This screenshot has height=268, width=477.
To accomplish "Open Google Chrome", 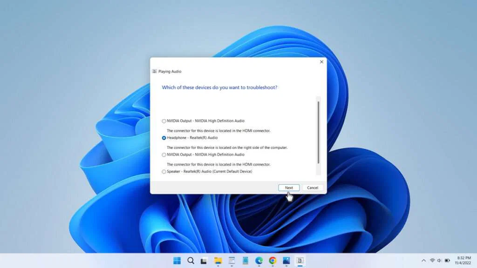I will [x=273, y=261].
